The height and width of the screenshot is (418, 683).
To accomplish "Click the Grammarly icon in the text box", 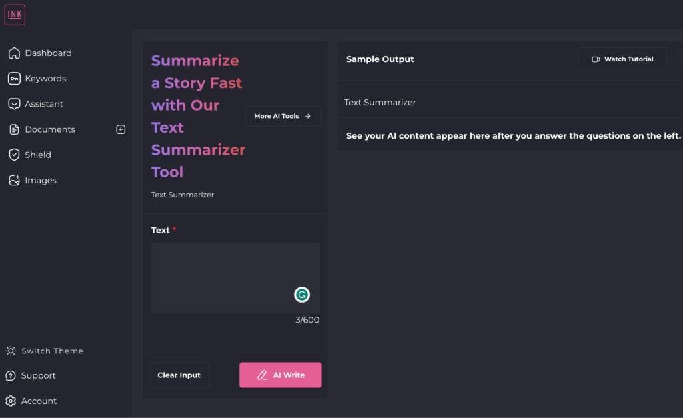I will 302,294.
